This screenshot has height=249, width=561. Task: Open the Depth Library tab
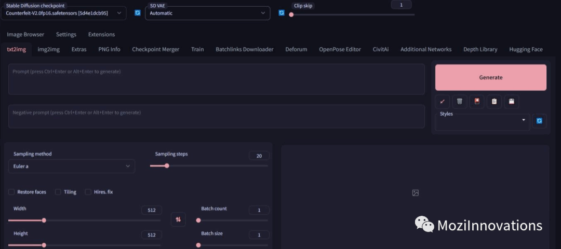click(480, 49)
